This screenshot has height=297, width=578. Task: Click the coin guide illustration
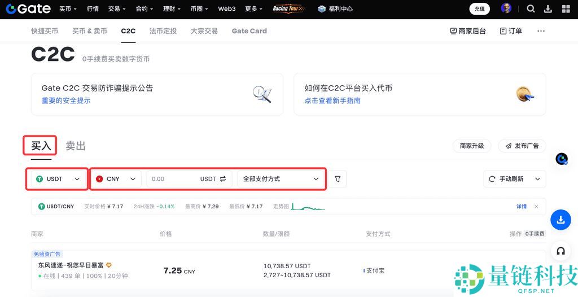525,94
